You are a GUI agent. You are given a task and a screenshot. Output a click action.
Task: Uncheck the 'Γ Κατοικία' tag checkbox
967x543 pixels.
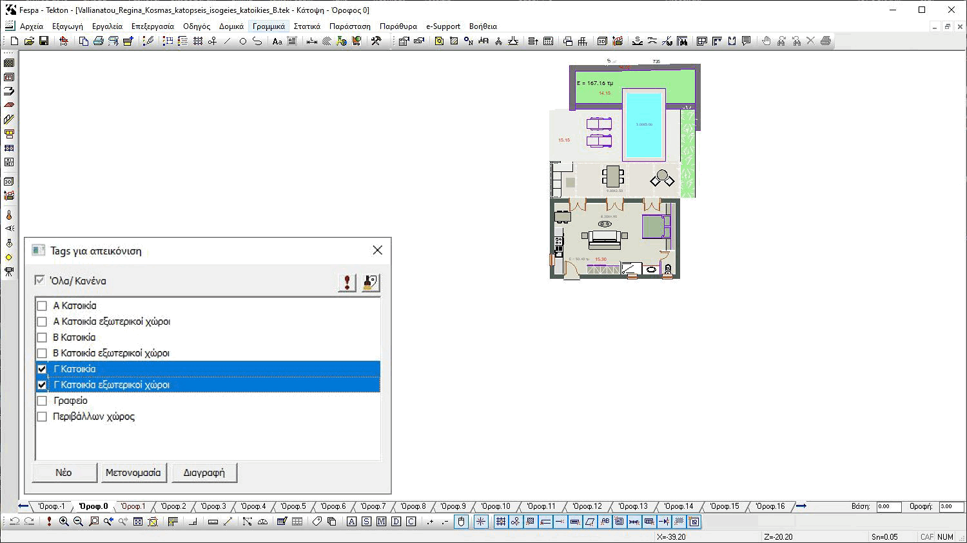click(42, 369)
